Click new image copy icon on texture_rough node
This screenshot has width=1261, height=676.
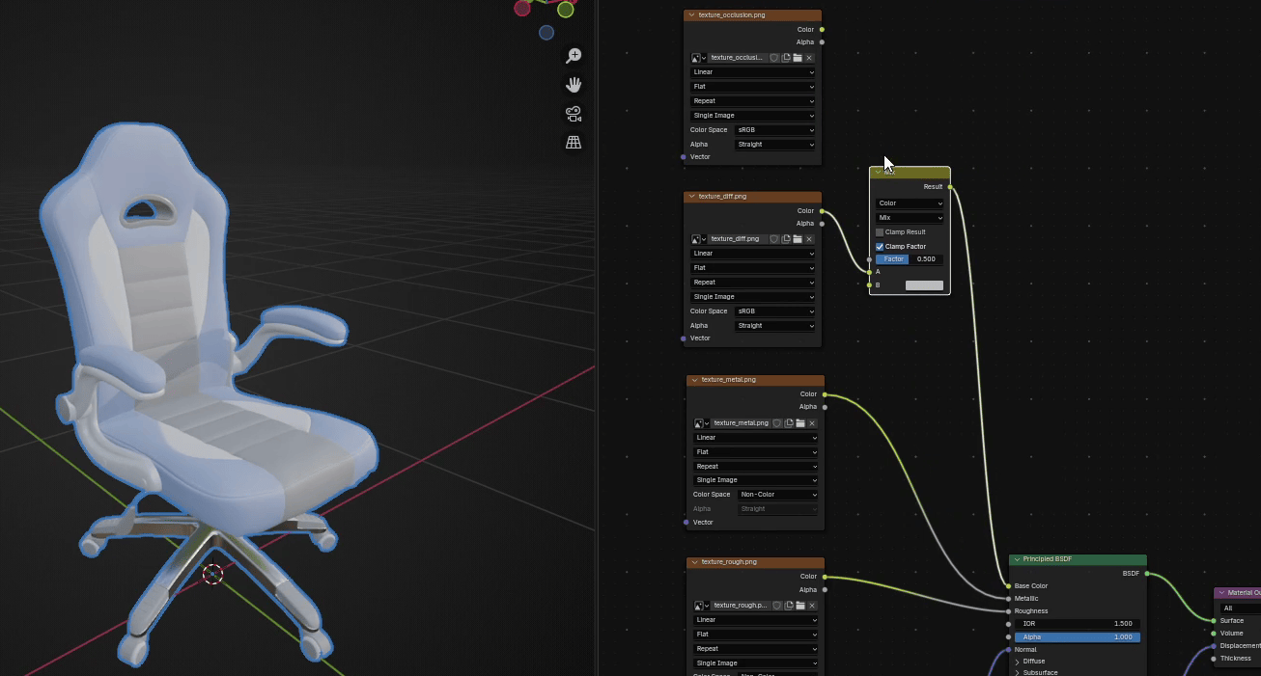(x=789, y=606)
